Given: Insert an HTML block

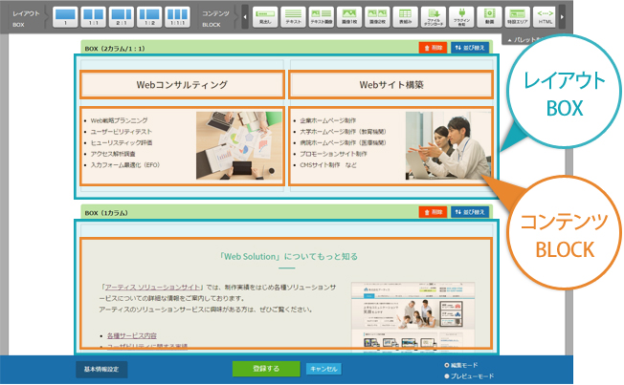Looking at the screenshot, I should pos(546,17).
